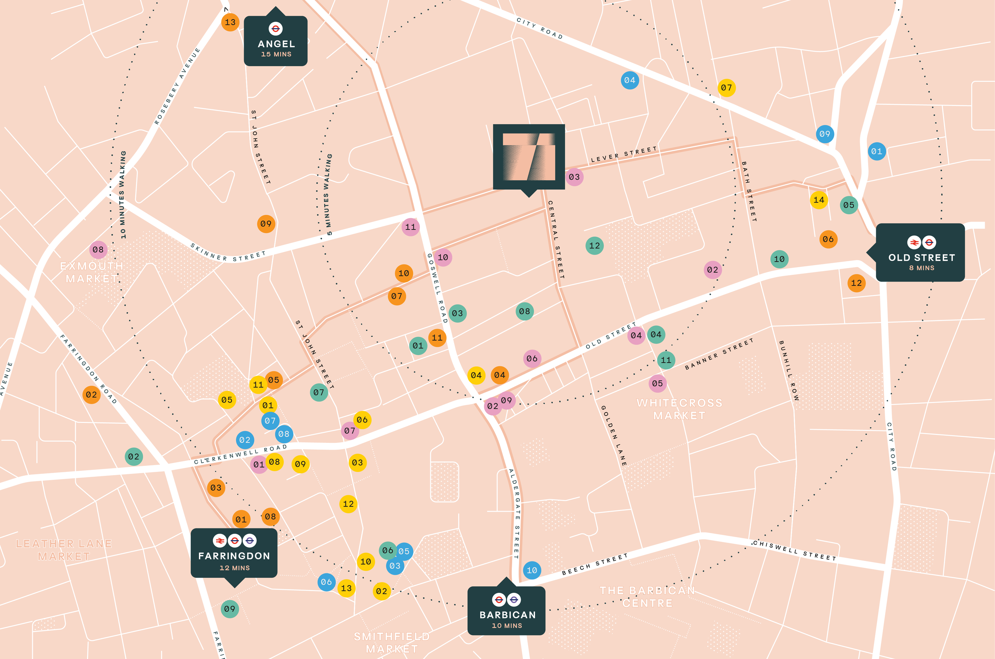This screenshot has width=995, height=659.
Task: Select the green 12 marker
Action: [x=594, y=246]
